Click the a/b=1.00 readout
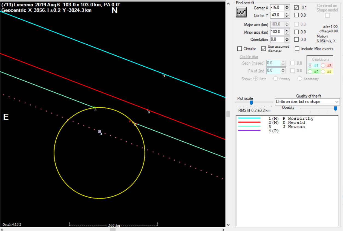Screen dimensions: 343x231 pos(331,27)
